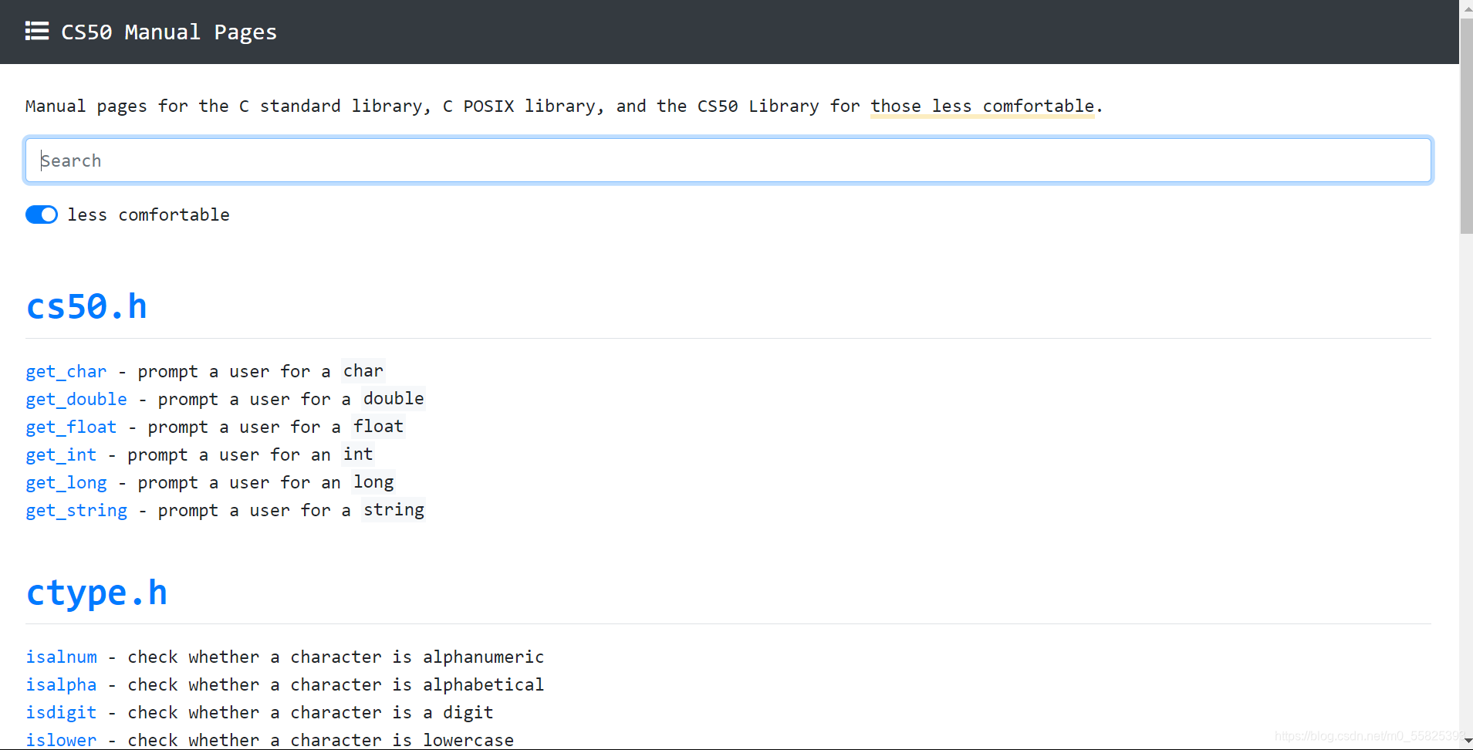Click 'those less comfortable' highlighted text

[x=982, y=106]
